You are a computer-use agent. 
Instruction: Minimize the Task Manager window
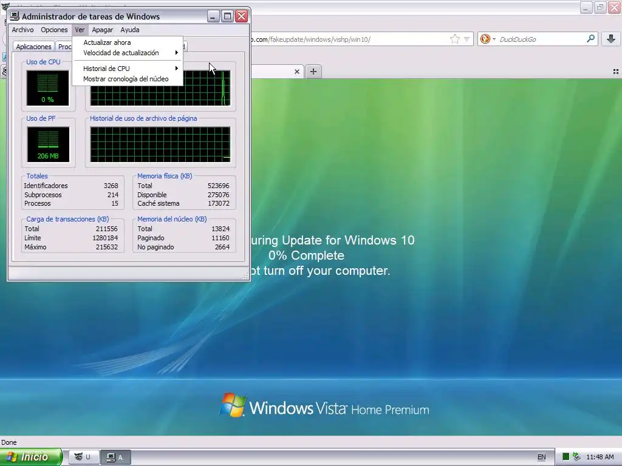pos(213,16)
